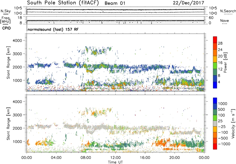Click the '4000' tick on the power panel
This screenshot has width=236, height=164.
point(17,41)
